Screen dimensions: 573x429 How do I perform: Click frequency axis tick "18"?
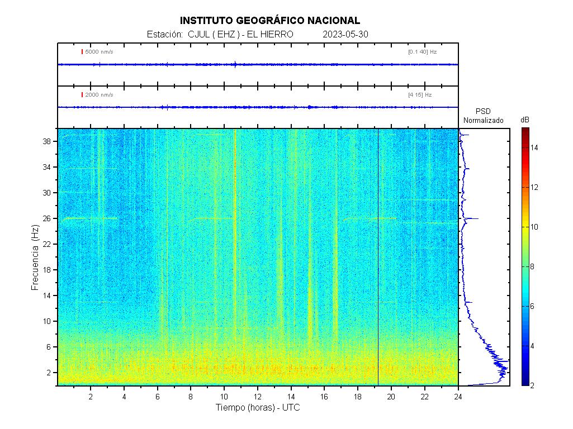(x=47, y=270)
